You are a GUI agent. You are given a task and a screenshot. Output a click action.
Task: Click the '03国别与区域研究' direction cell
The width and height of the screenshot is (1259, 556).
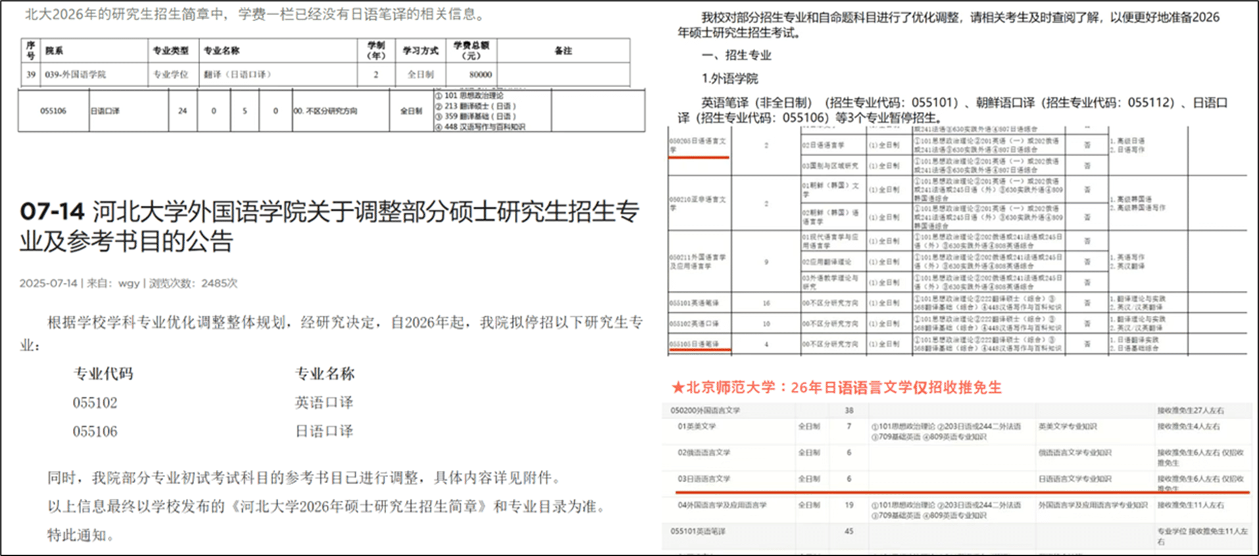830,166
